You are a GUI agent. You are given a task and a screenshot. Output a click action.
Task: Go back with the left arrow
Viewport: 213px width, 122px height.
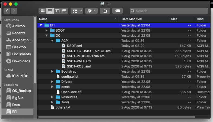click(x=7, y=11)
